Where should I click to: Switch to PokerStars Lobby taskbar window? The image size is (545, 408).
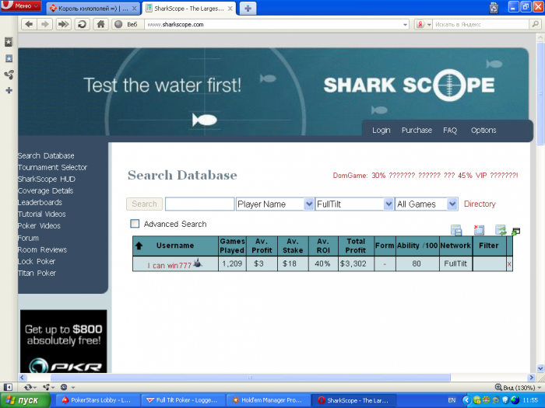pyautogui.click(x=97, y=400)
